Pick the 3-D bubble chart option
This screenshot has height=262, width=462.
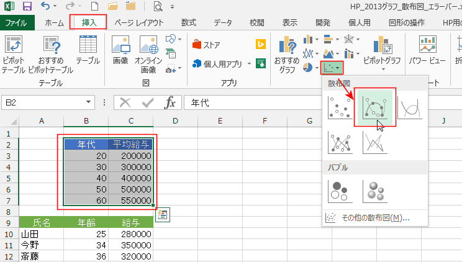tap(375, 191)
